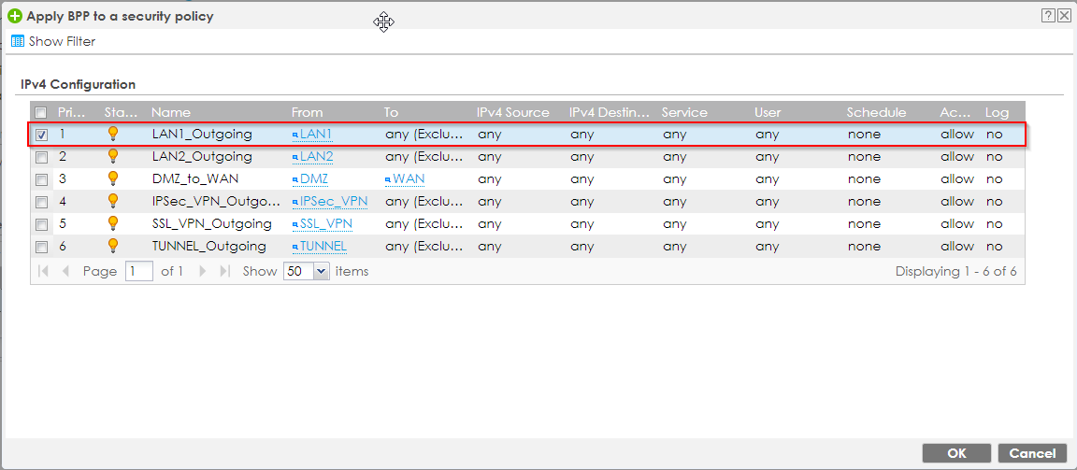Check the SSL_VPN_Outgoing policy checkbox
This screenshot has height=470, width=1077.
click(41, 224)
